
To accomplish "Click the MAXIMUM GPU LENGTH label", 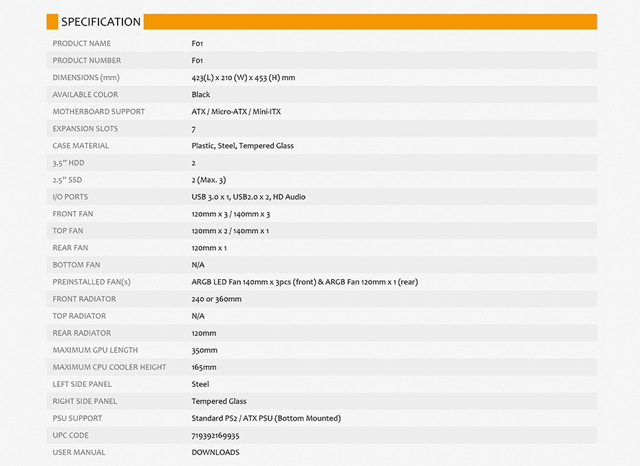I will coord(95,350).
